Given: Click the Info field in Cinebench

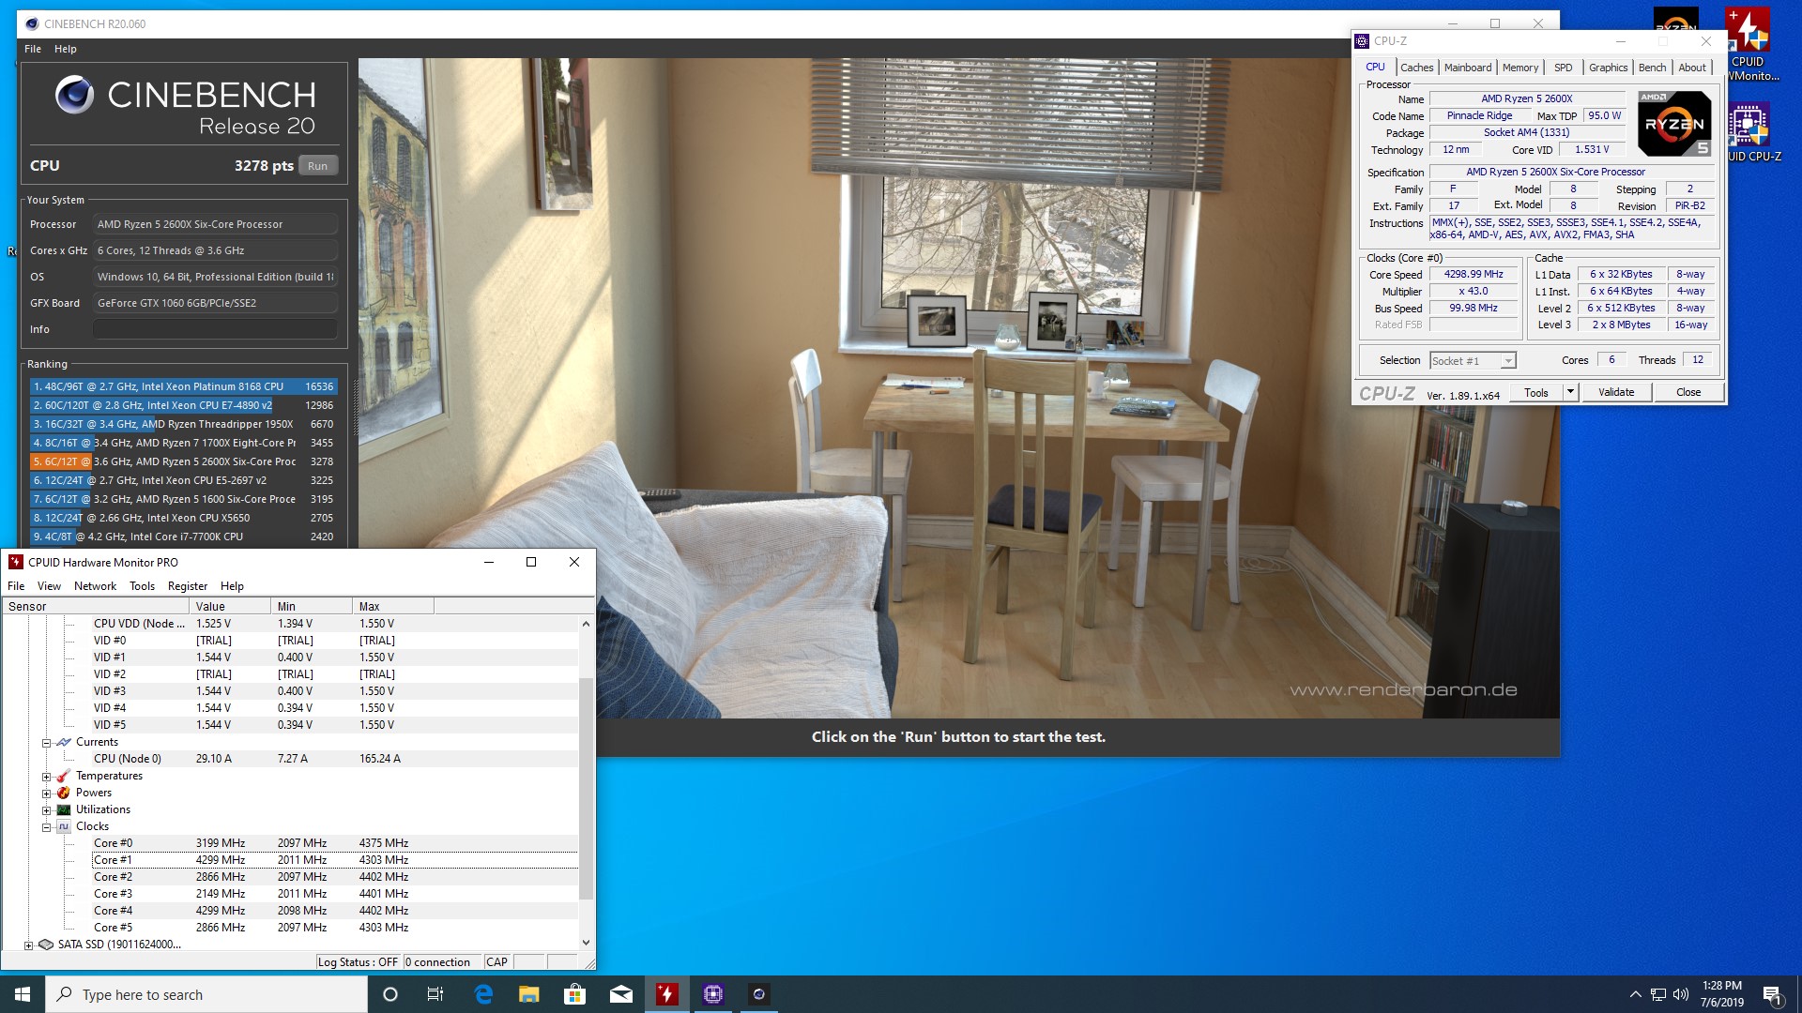Looking at the screenshot, I should (x=215, y=329).
